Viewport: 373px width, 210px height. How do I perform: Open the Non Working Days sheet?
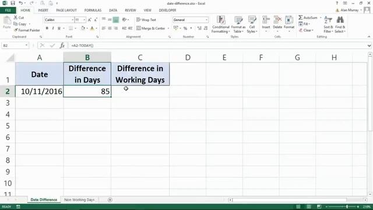[x=79, y=199]
